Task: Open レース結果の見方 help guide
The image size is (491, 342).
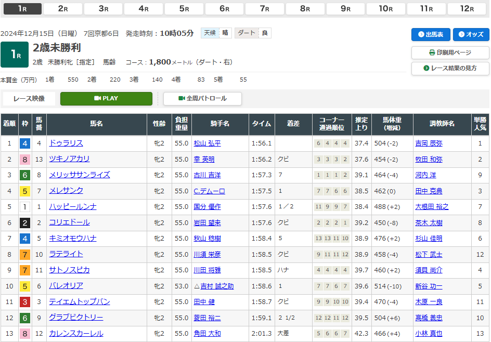Action: pos(450,69)
